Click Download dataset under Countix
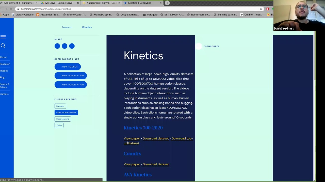This screenshot has width=325, height=182. pyautogui.click(x=156, y=164)
